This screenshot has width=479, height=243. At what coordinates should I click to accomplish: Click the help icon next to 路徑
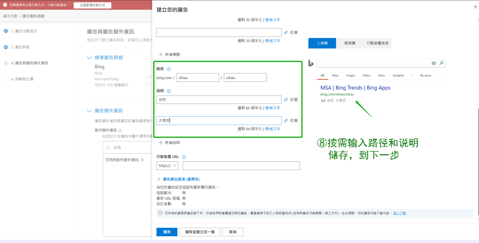click(169, 69)
